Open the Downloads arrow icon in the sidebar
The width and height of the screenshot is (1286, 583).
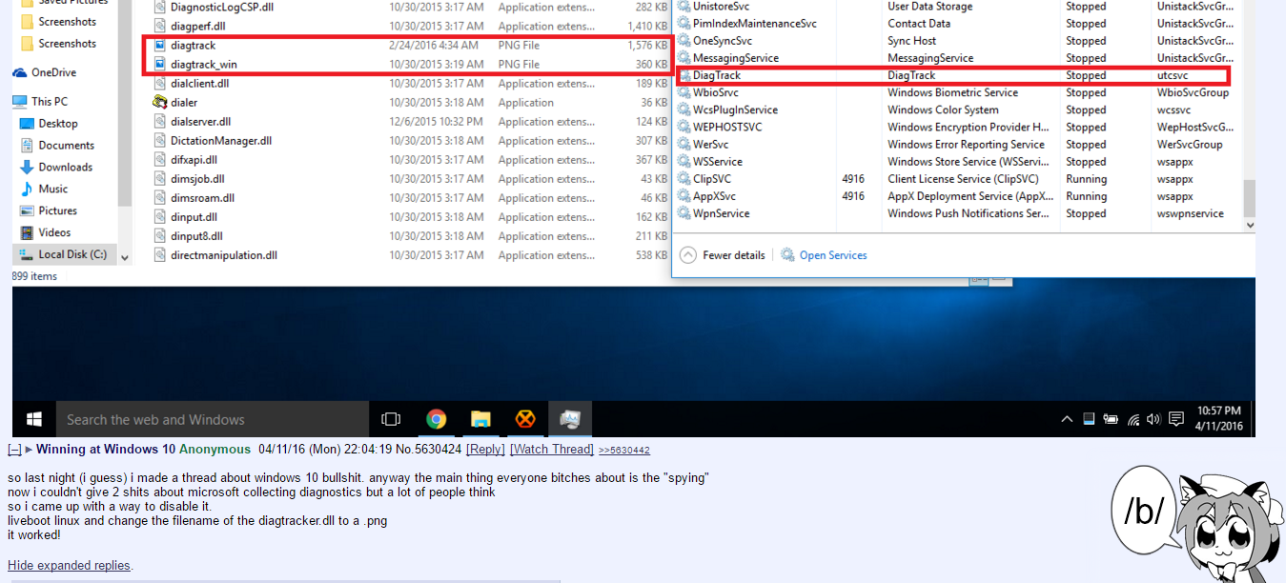tap(27, 167)
